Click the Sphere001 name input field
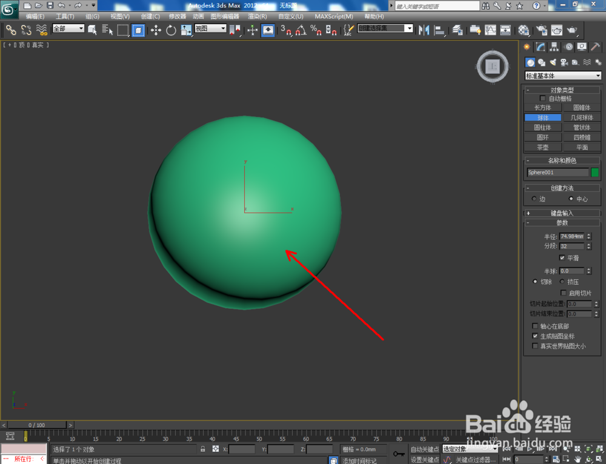 point(558,172)
